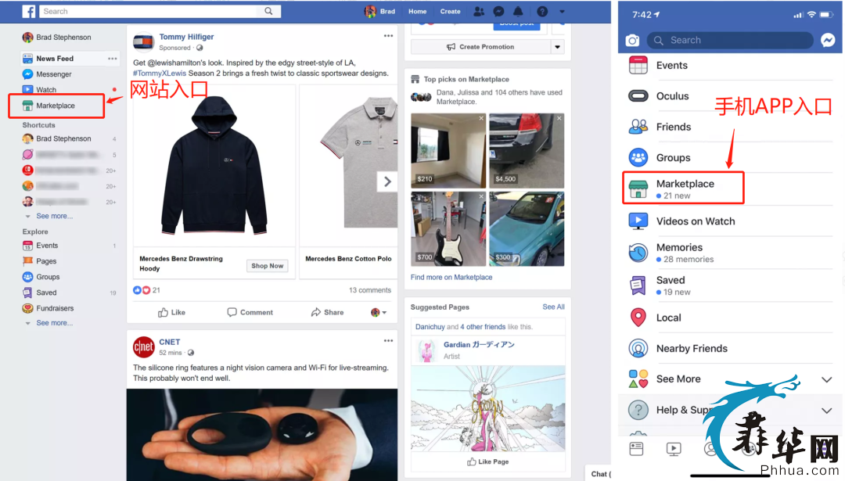Expand See more under Explore
The width and height of the screenshot is (845, 481).
point(54,323)
